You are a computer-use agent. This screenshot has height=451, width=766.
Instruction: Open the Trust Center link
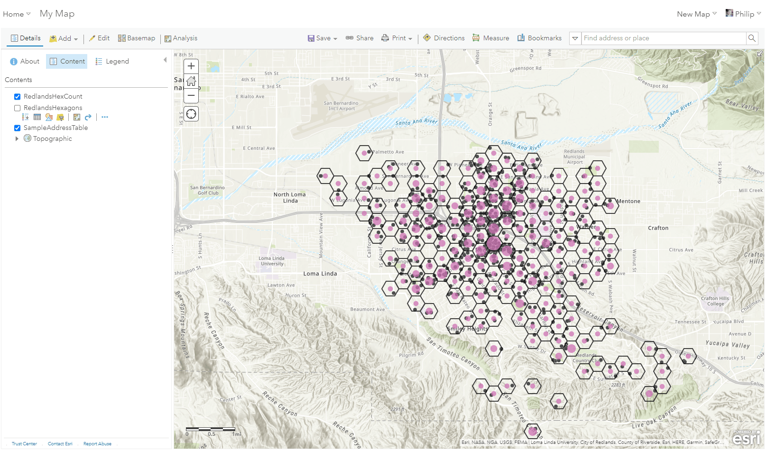24,444
